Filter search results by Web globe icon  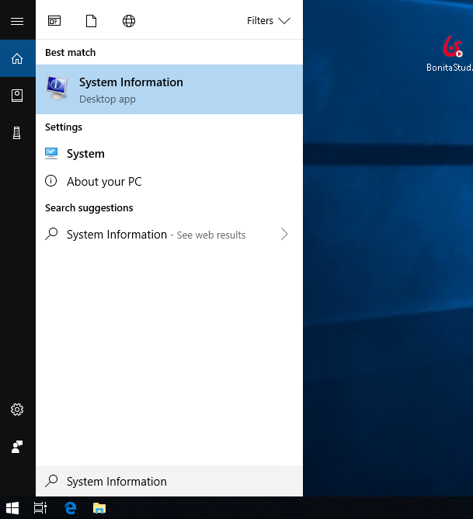pyautogui.click(x=129, y=21)
